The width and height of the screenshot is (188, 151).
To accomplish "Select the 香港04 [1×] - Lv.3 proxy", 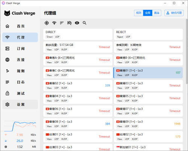I will [x=78, y=98].
